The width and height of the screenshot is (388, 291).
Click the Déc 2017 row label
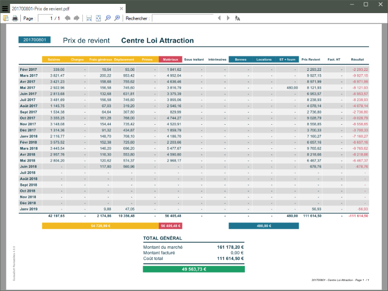tap(28, 130)
